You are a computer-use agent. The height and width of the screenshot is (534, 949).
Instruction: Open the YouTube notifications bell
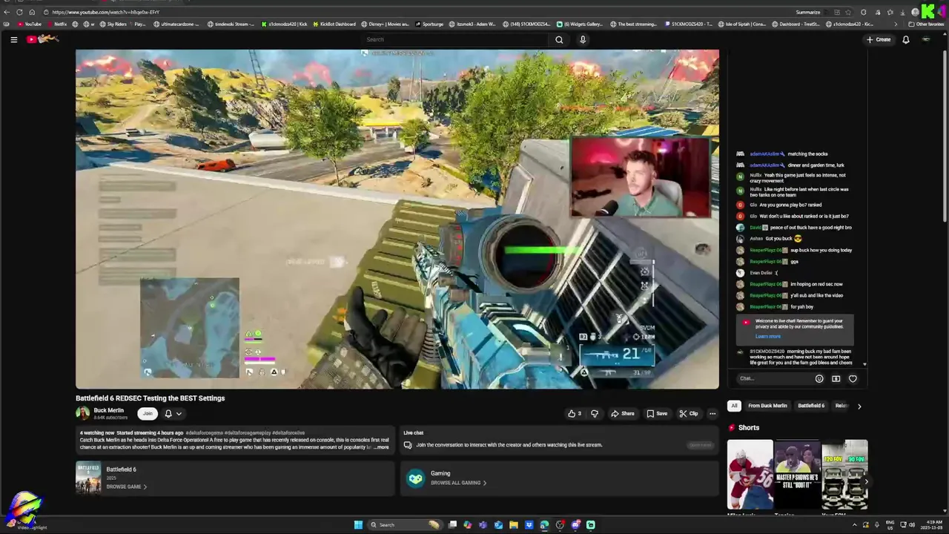click(x=905, y=39)
